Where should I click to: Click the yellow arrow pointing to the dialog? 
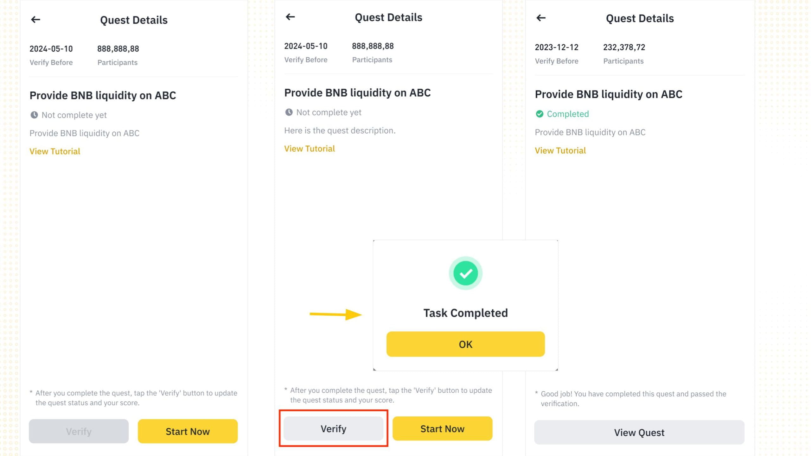pyautogui.click(x=336, y=314)
